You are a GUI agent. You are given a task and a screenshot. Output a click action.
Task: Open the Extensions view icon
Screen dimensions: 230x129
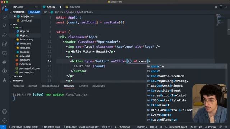pos(4,44)
